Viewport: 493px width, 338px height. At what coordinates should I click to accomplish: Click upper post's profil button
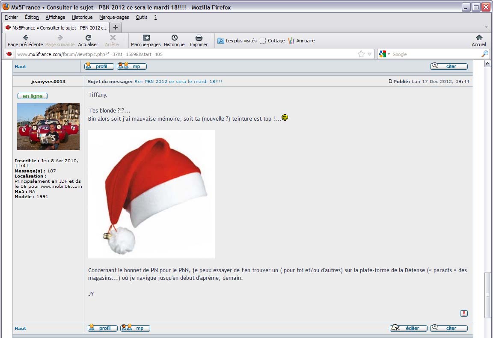click(99, 66)
